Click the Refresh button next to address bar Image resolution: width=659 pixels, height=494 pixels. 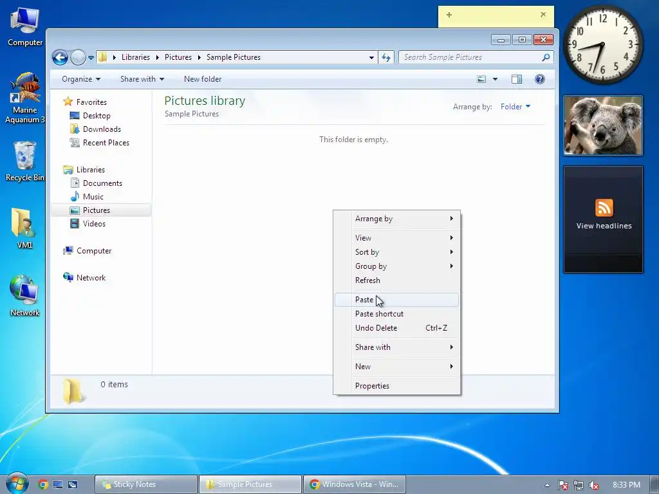tap(386, 57)
